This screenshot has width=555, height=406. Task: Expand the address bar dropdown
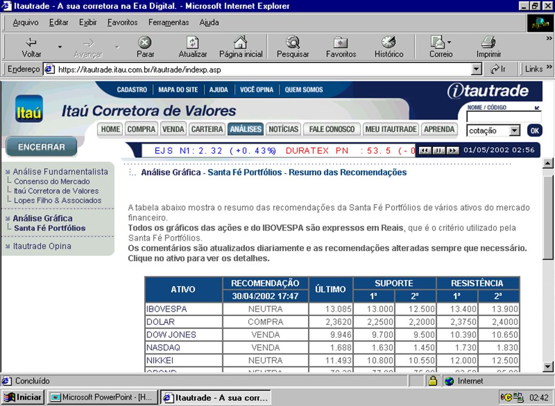tap(477, 69)
